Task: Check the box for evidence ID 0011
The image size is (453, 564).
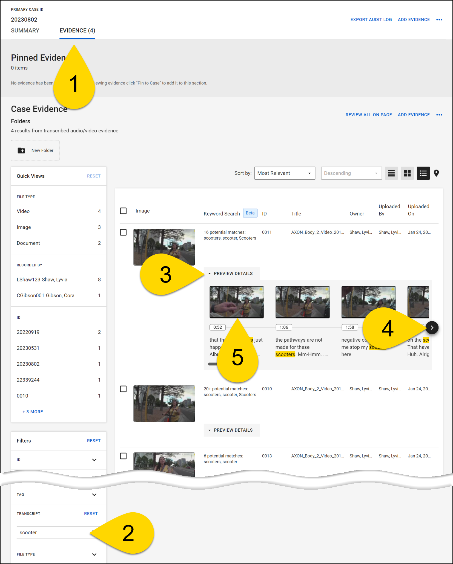Action: coord(124,232)
